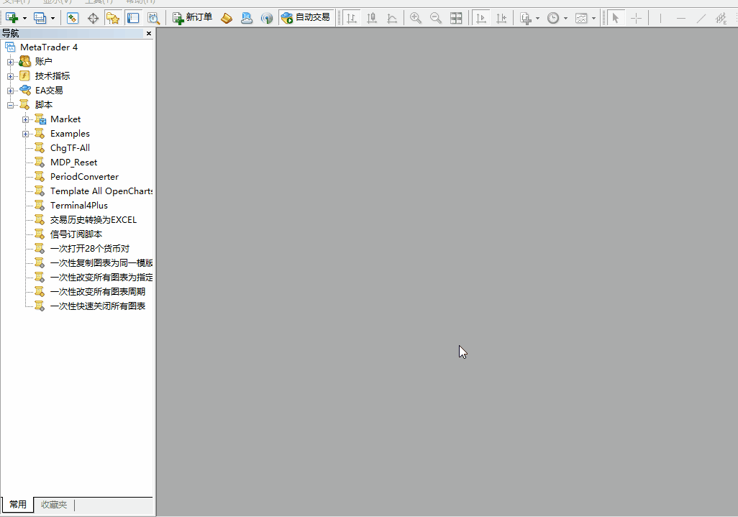
Task: Click the zoom in magnifier icon
Action: [416, 18]
